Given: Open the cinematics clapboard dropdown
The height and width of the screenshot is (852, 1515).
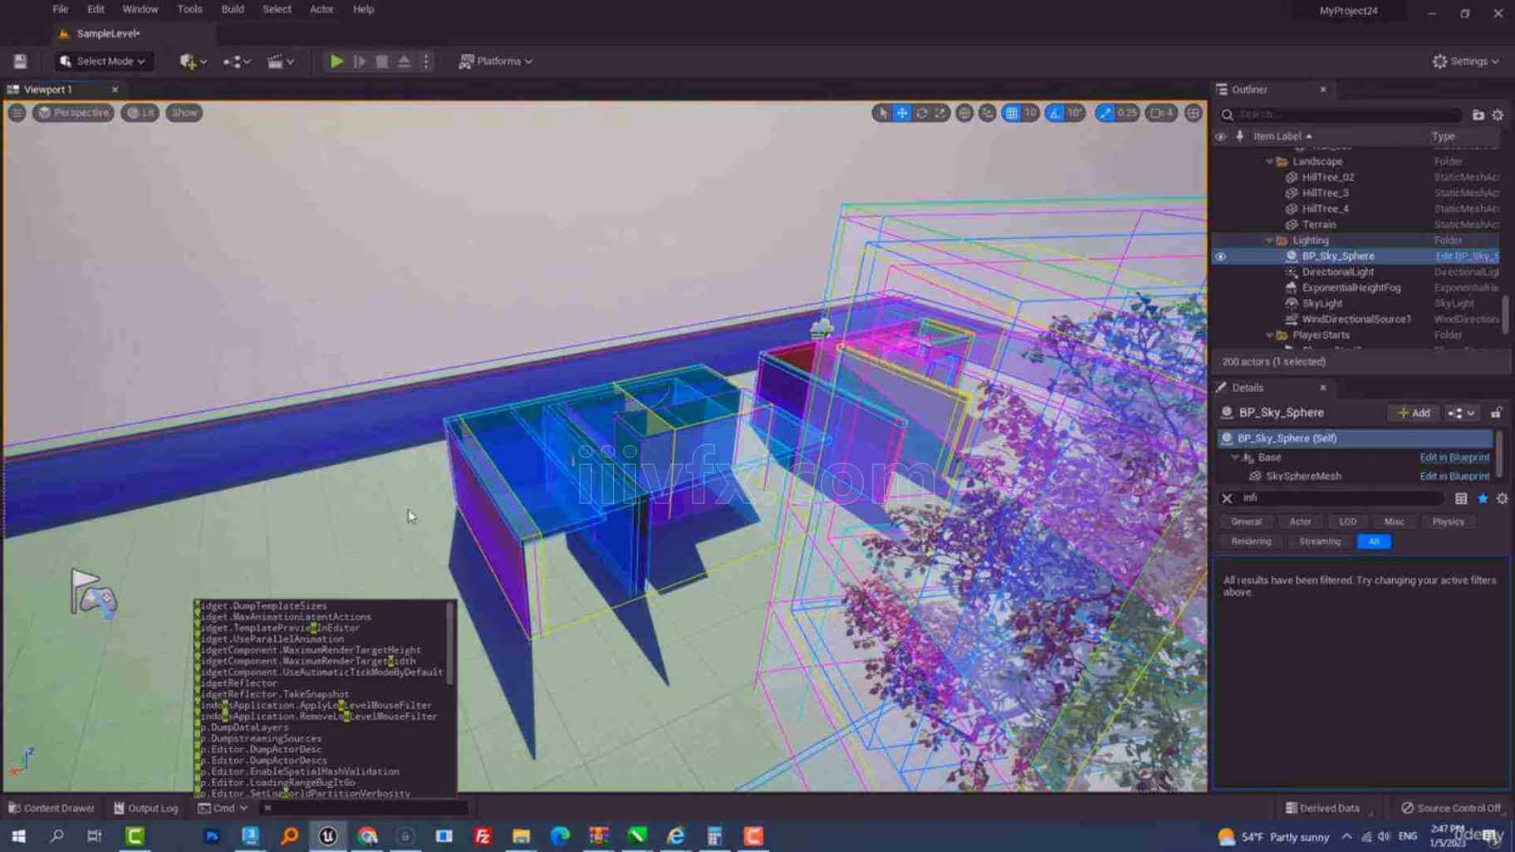Looking at the screenshot, I should coord(280,61).
